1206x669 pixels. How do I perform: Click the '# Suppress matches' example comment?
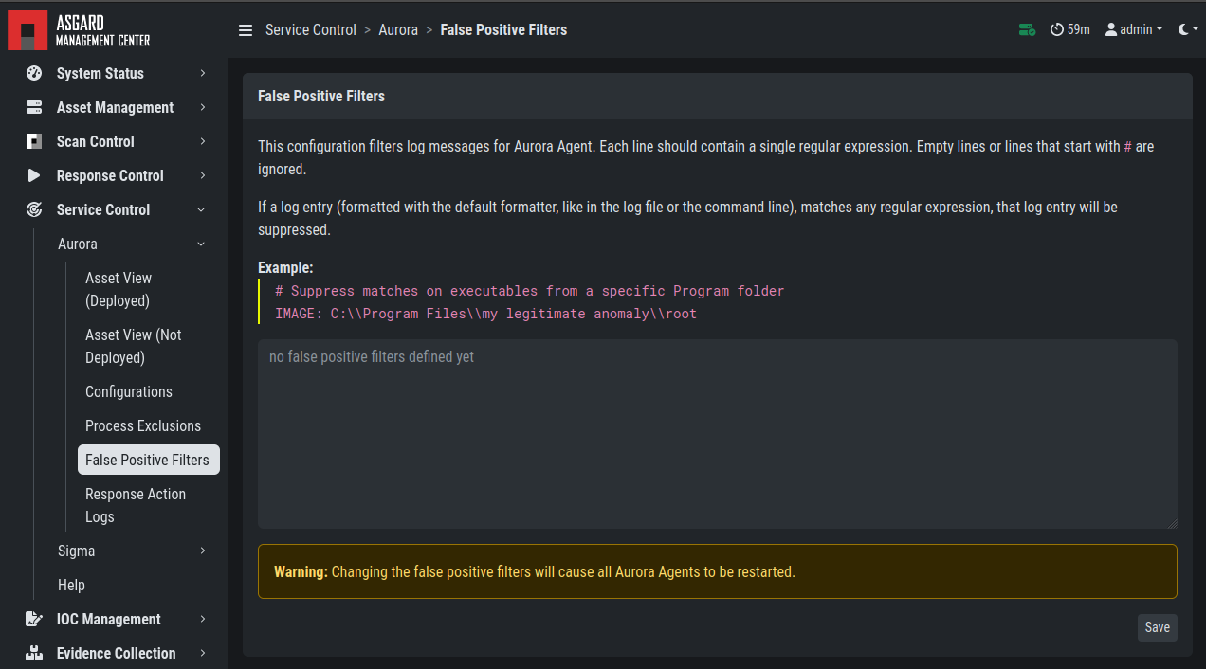(x=529, y=291)
